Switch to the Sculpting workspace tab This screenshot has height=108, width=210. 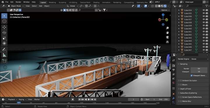click(x=62, y=2)
